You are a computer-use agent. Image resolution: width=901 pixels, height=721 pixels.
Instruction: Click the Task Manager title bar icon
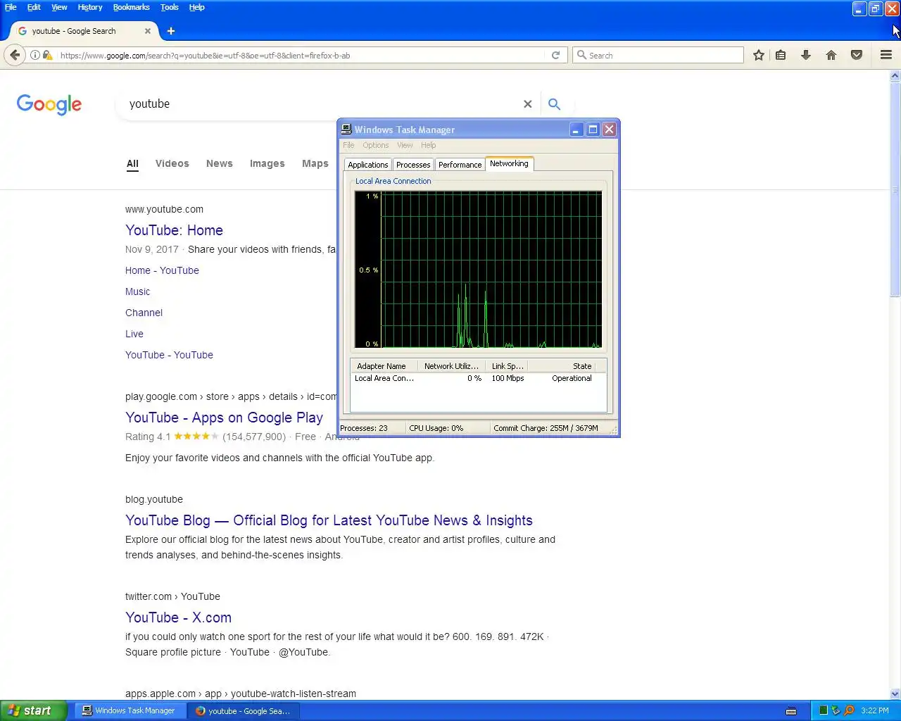point(346,130)
